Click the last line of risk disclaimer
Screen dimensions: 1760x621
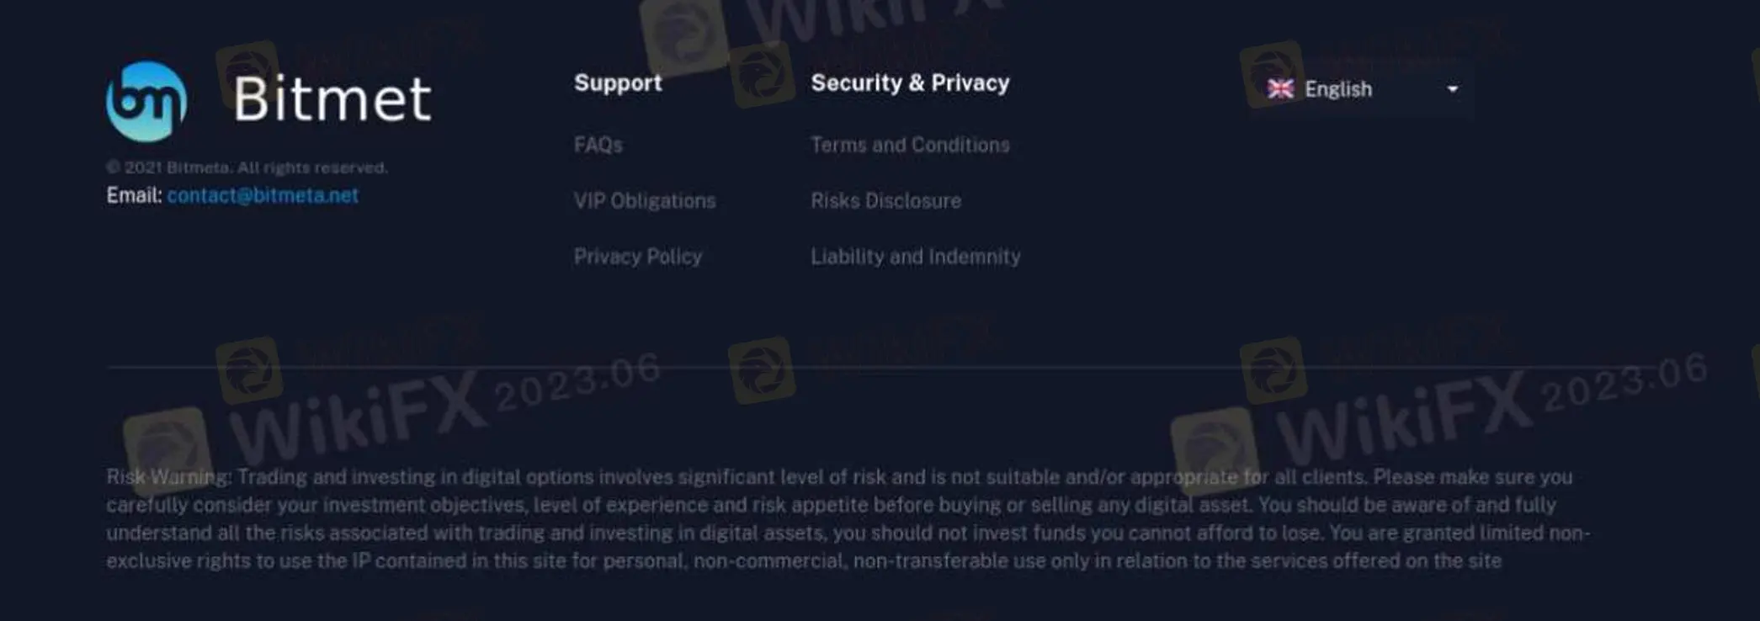pos(803,561)
